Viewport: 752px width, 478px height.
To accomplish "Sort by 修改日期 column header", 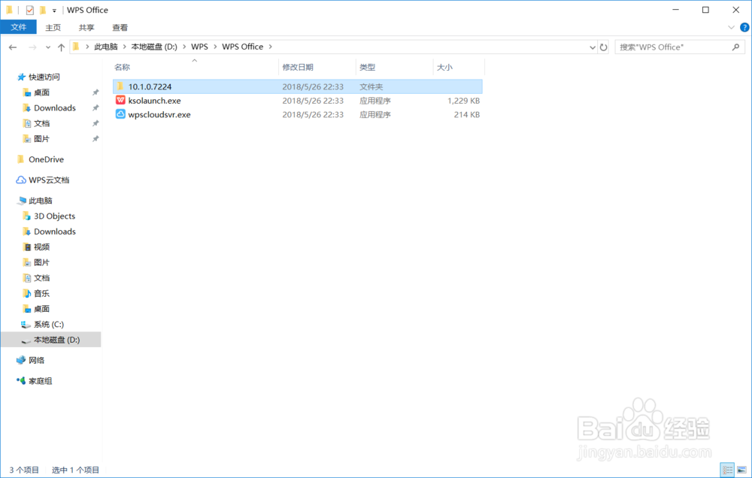I will coord(298,67).
